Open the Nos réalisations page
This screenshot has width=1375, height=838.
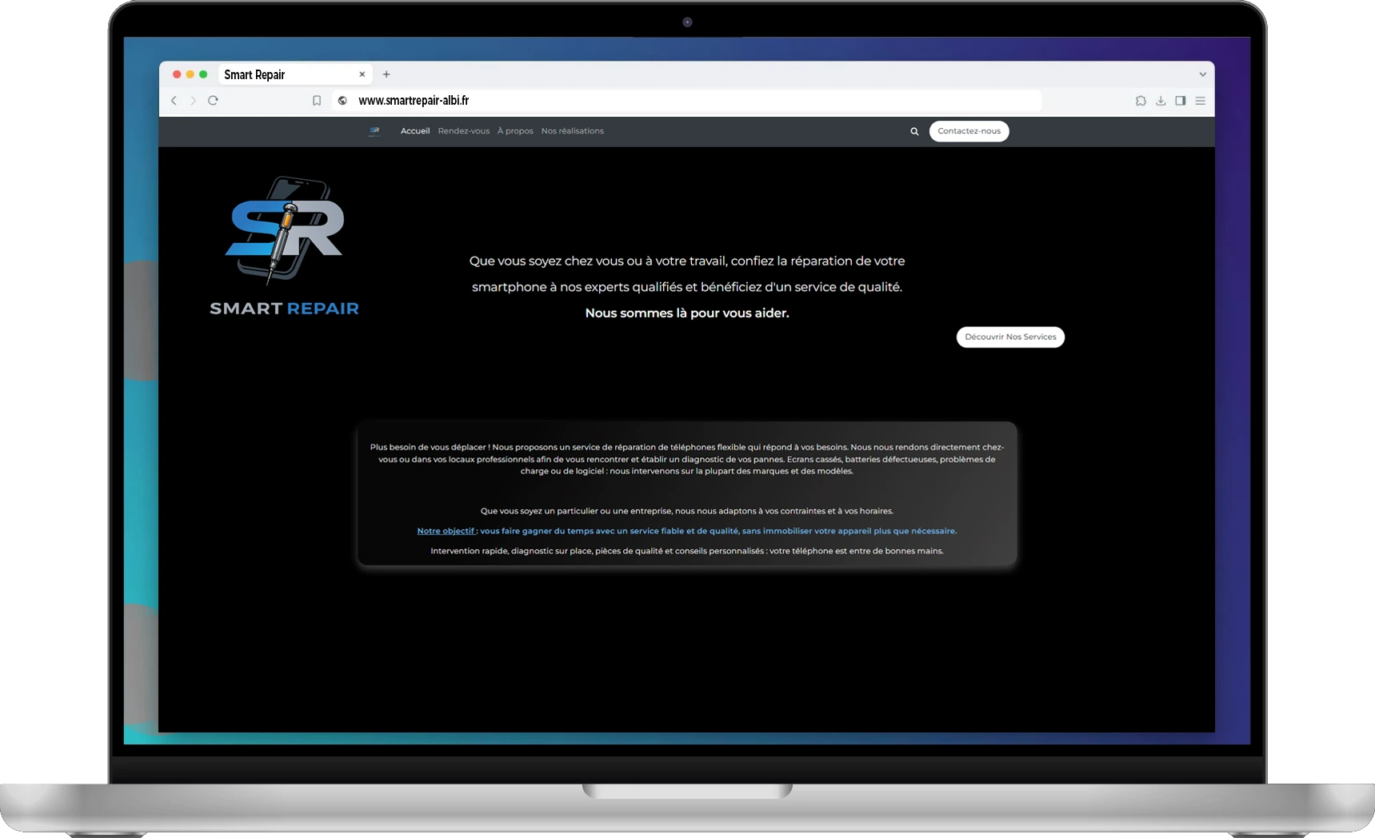(572, 131)
